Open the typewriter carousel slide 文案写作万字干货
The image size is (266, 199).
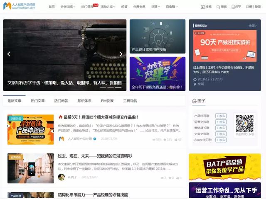click(65, 55)
